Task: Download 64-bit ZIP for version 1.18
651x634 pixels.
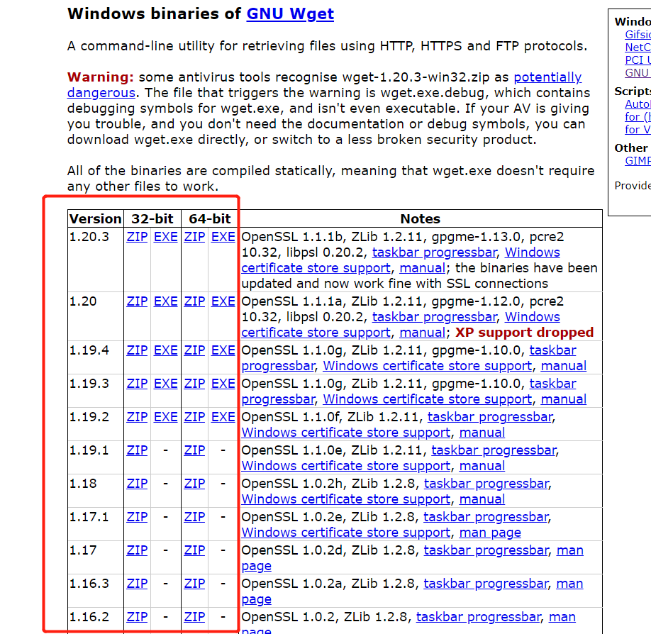Action: pyautogui.click(x=194, y=483)
